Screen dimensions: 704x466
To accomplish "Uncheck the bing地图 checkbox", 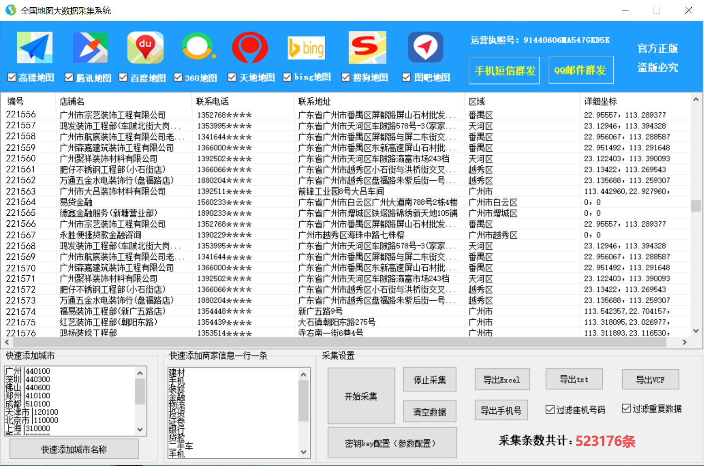I will click(287, 77).
